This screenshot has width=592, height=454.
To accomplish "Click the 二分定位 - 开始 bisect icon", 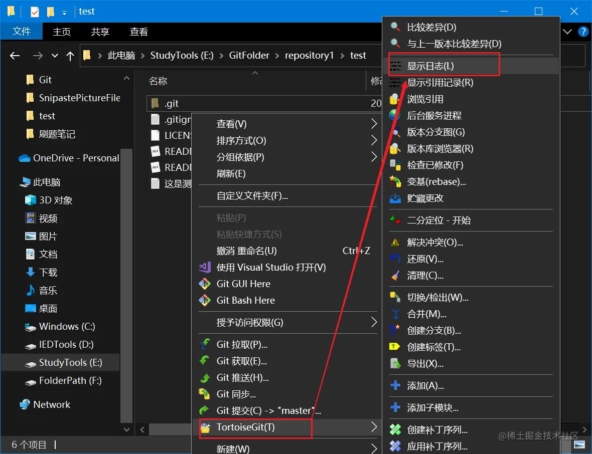I will pos(395,220).
